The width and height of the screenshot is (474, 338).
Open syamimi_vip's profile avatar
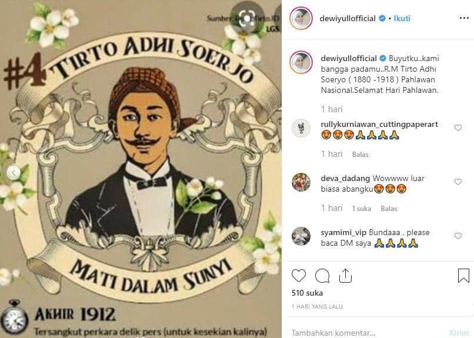tap(301, 236)
